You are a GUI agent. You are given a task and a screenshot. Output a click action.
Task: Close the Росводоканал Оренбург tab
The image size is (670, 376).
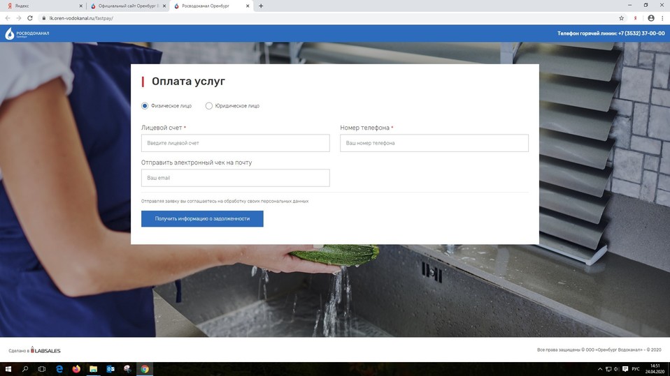(248, 6)
